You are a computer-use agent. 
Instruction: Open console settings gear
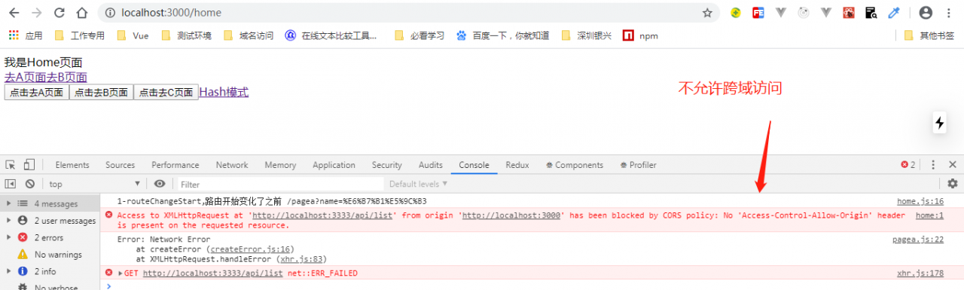tap(953, 184)
